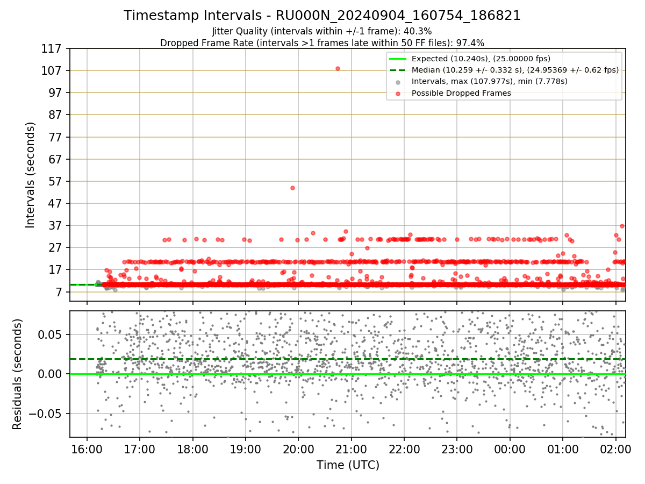The width and height of the screenshot is (645, 484).
Task: Click y-axis tick label '7'
Action: coord(59,292)
